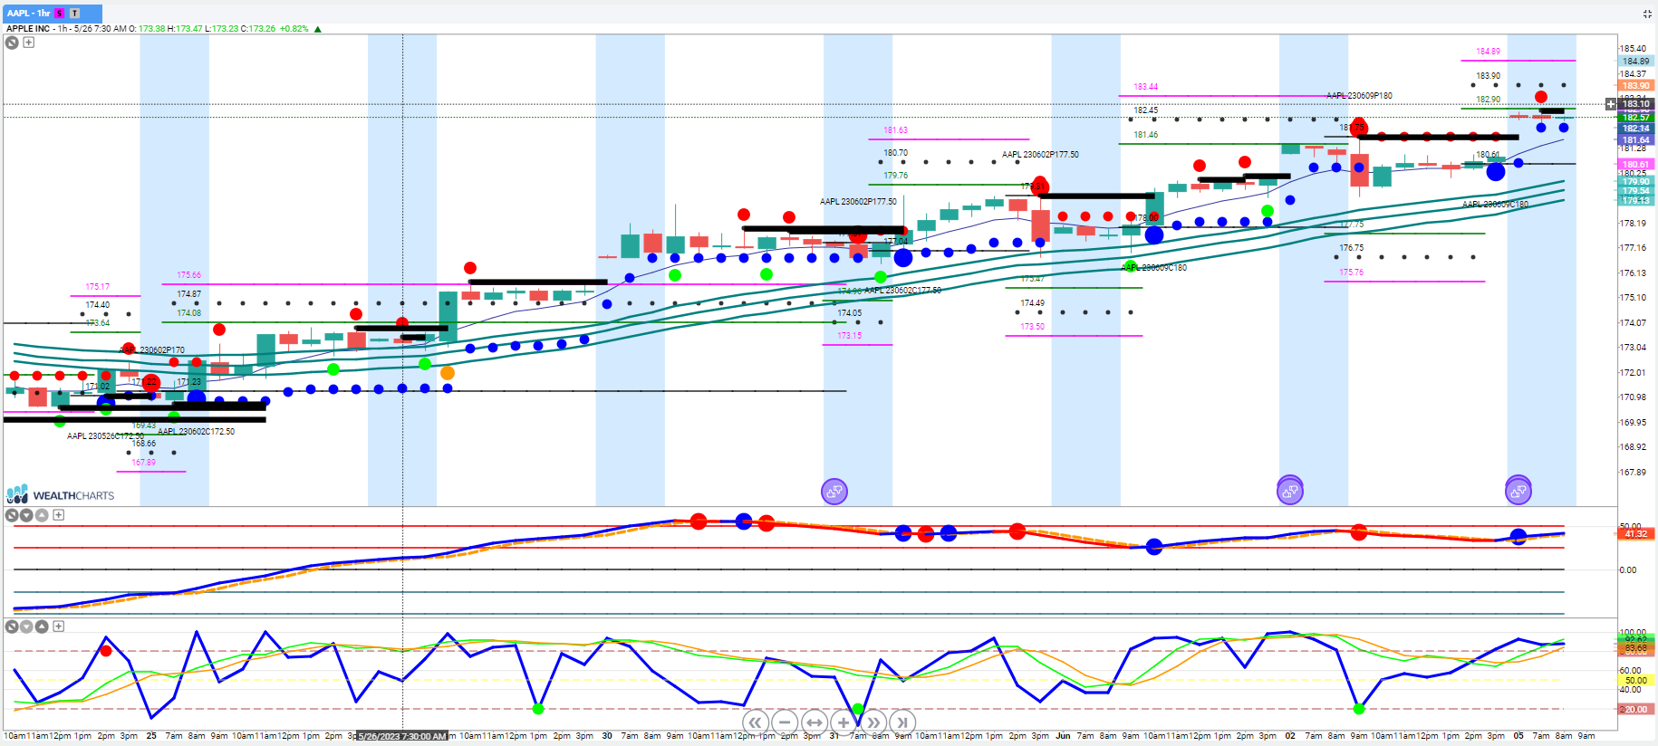Reset the chart width with the double-headed arrow
Screen dimensions: 1658x746
pos(814,722)
